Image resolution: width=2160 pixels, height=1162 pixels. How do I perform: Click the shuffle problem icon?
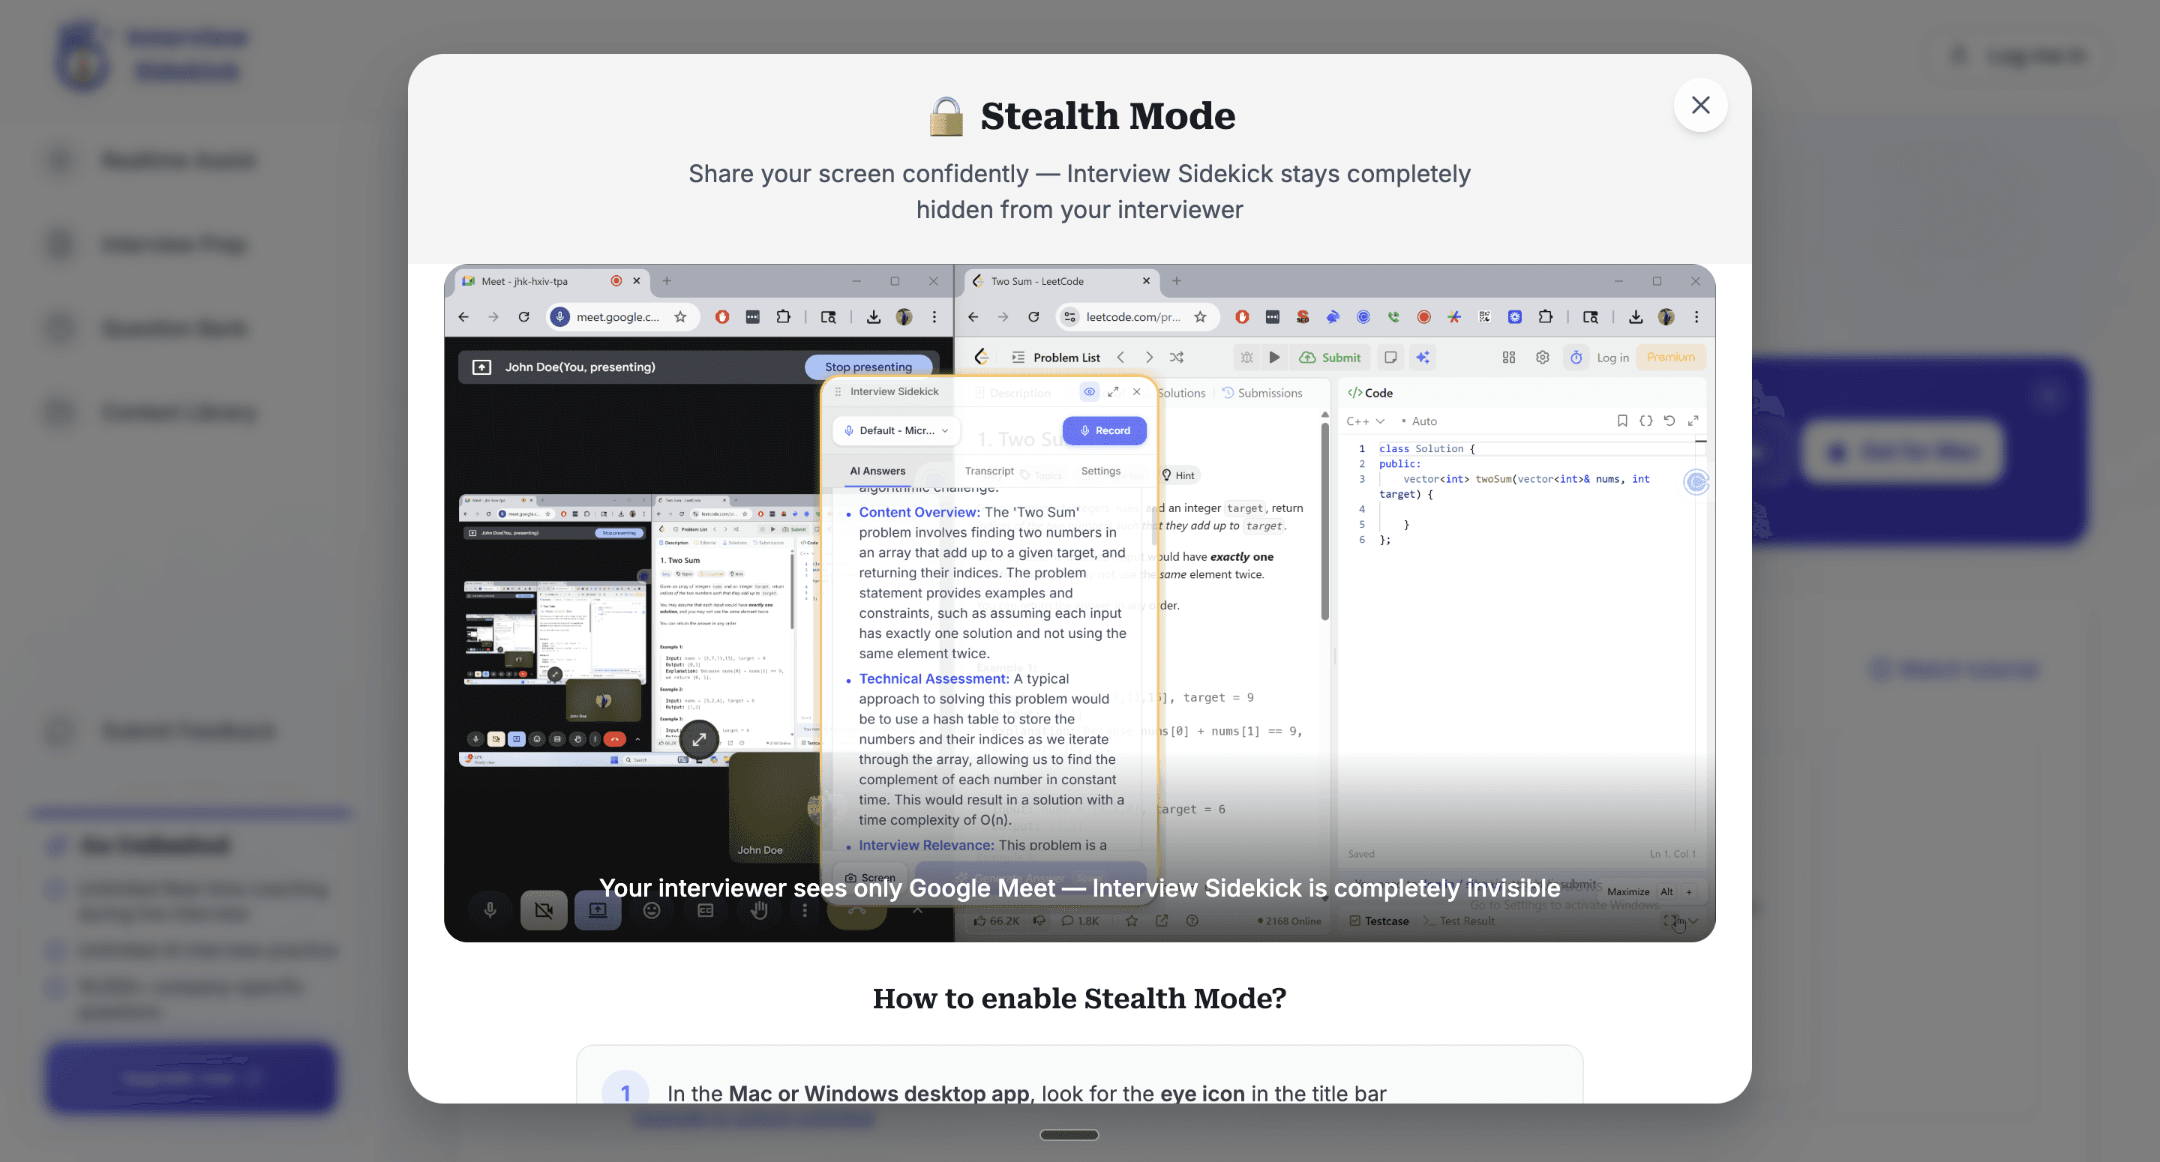click(x=1177, y=357)
